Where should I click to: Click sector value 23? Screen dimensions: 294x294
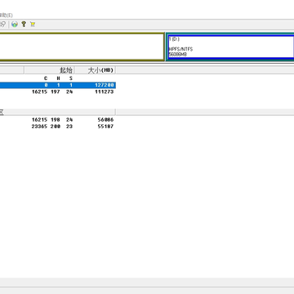click(x=69, y=127)
